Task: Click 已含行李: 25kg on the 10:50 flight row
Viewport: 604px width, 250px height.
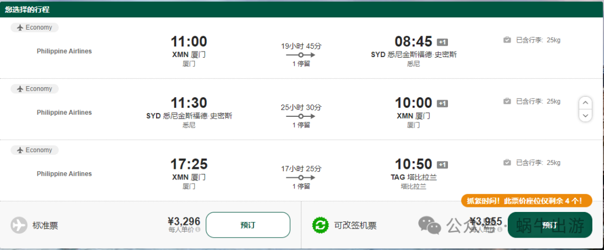Action: pyautogui.click(x=538, y=163)
